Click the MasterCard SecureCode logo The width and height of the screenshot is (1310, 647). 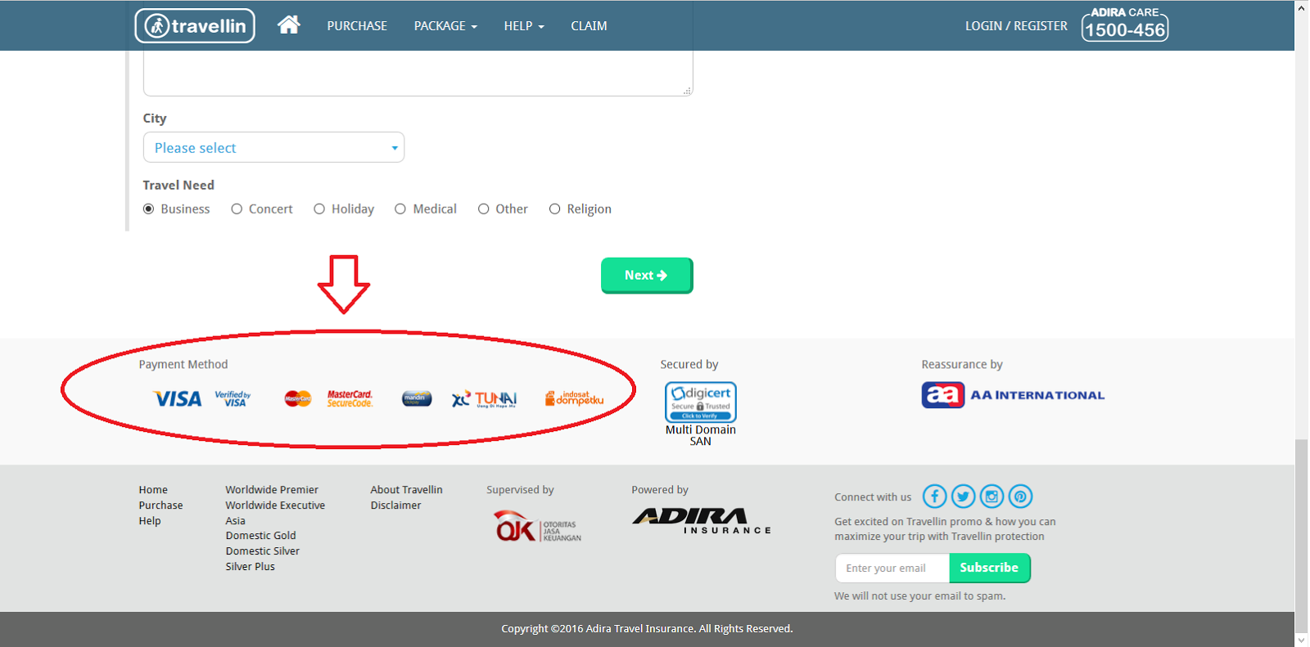click(350, 398)
